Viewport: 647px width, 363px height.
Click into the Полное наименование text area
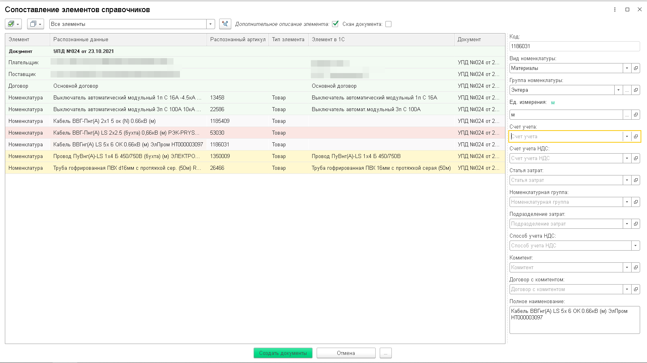575,320
